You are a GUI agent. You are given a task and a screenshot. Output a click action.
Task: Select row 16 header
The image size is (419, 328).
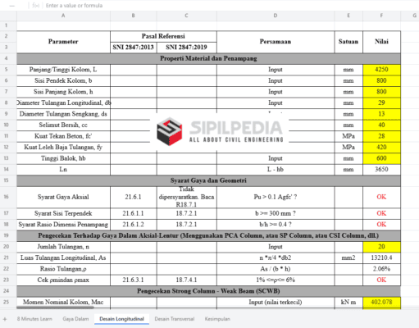7,197
